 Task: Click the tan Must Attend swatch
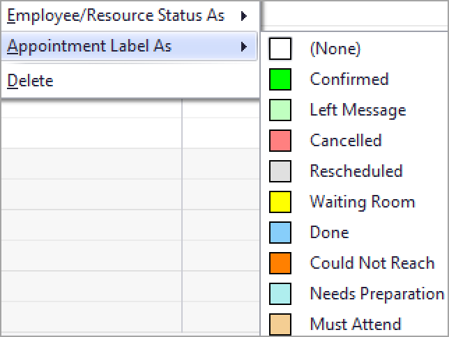(x=280, y=324)
